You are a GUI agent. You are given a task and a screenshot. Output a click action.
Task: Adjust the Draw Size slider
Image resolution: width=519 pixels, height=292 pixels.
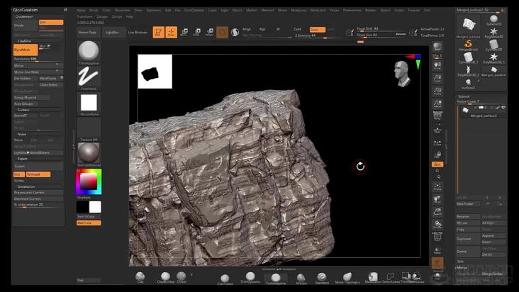(381, 35)
